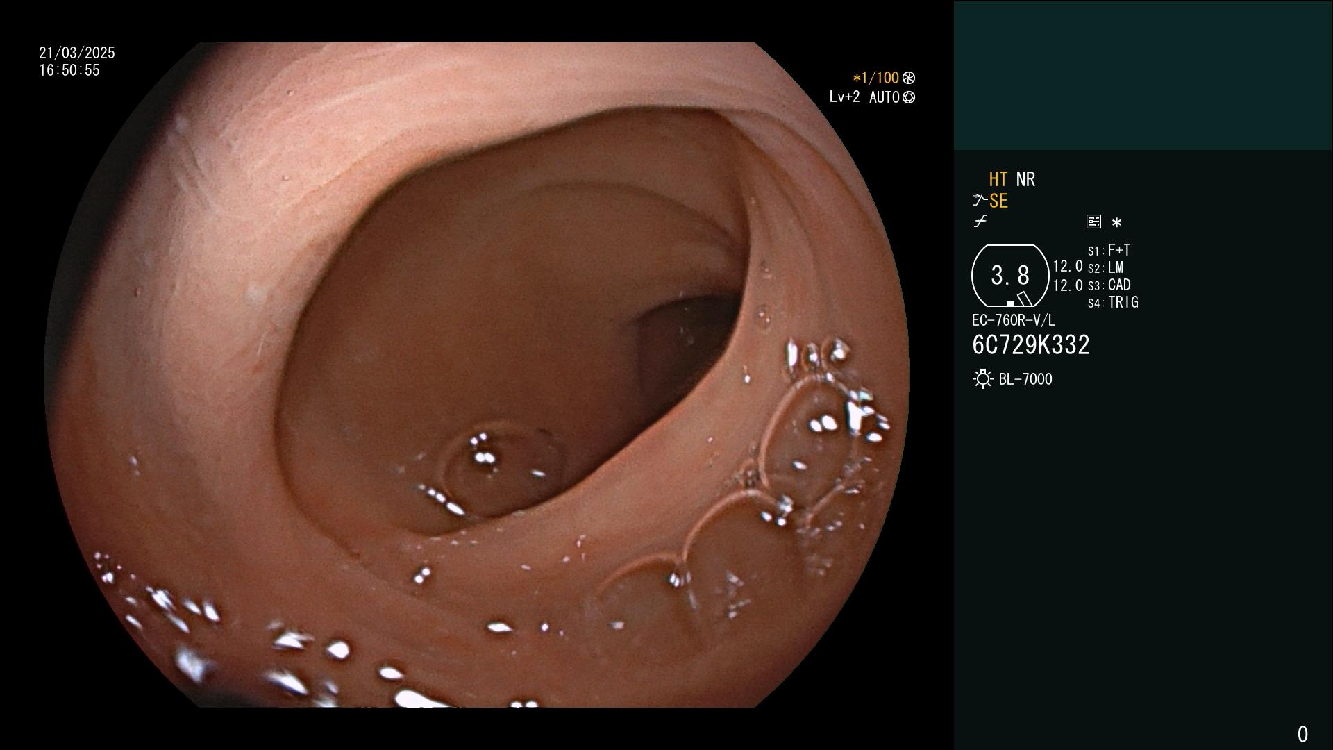Click the tone curve icon below SE

point(980,222)
